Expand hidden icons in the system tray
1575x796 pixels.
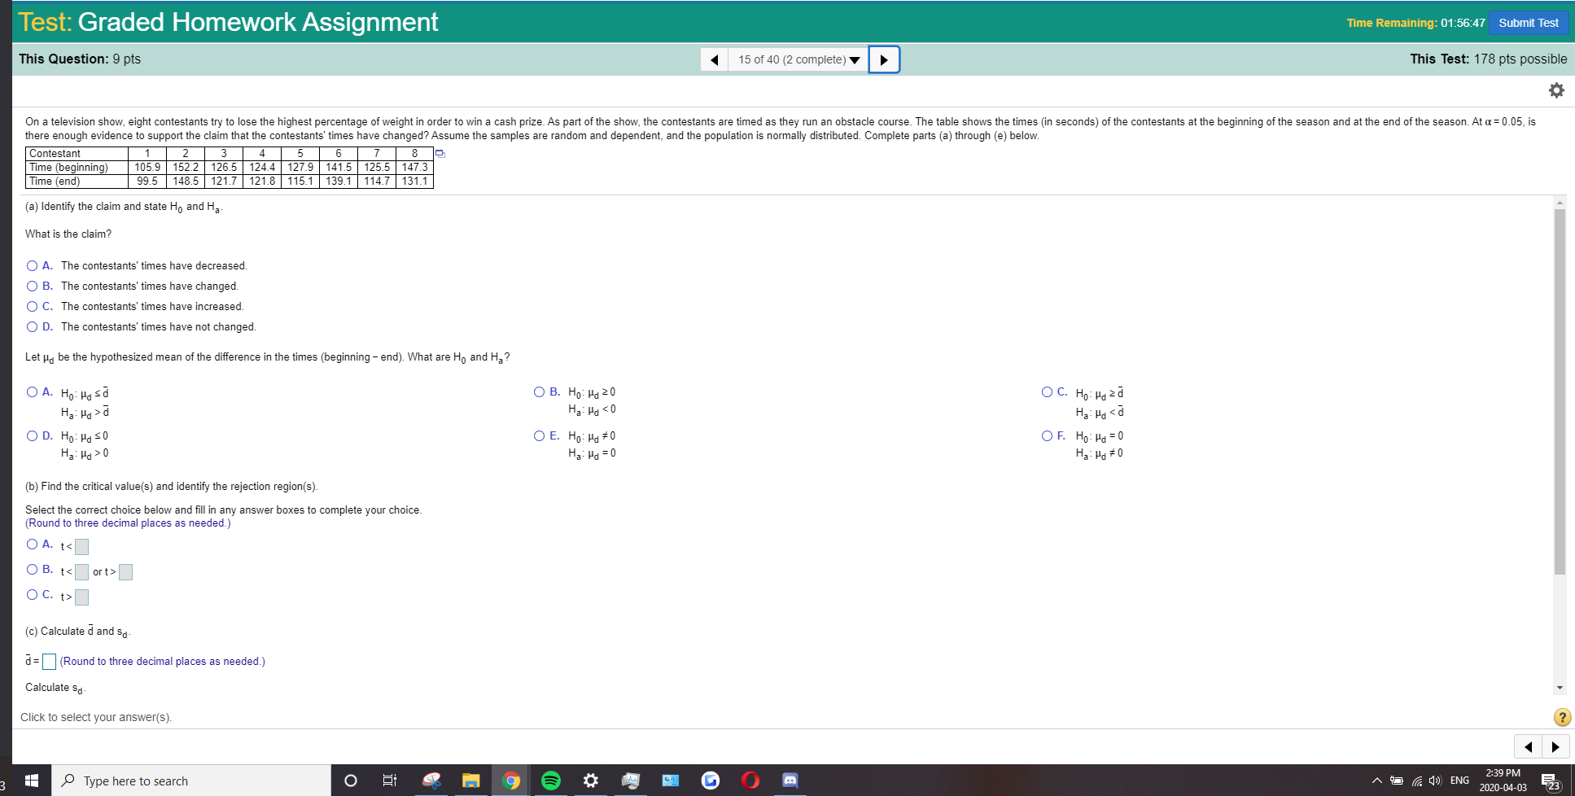pyautogui.click(x=1377, y=780)
